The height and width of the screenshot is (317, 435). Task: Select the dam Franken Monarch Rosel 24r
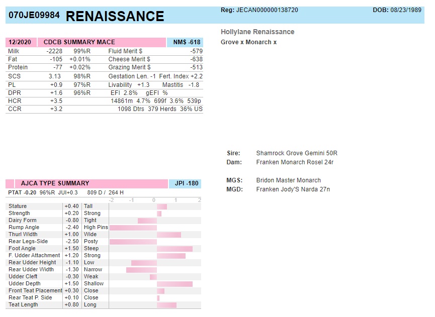point(295,162)
